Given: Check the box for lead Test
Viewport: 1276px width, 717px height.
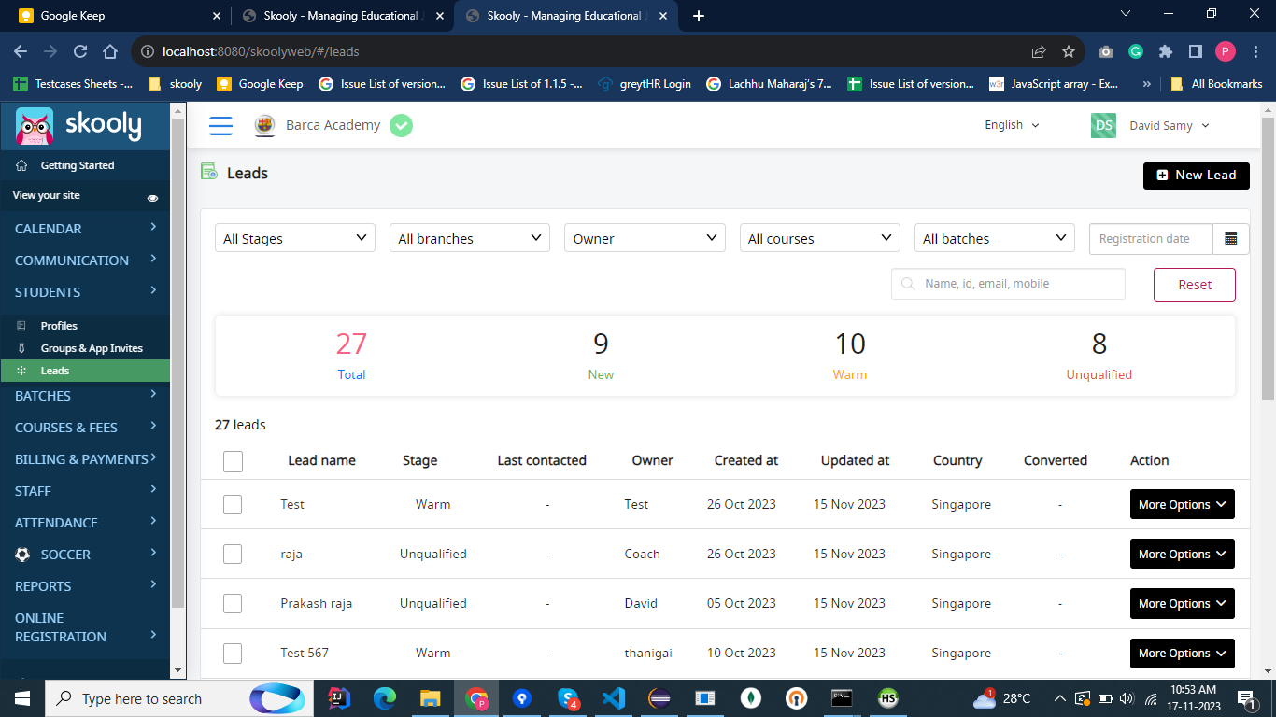Looking at the screenshot, I should (x=233, y=504).
